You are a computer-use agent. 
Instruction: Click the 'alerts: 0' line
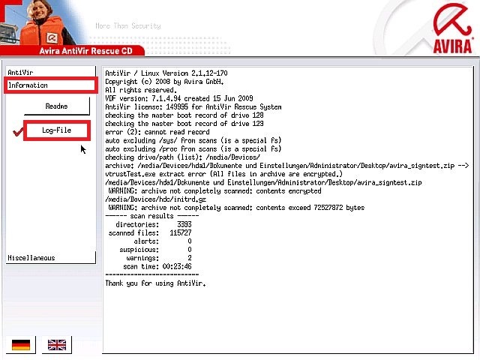point(163,241)
